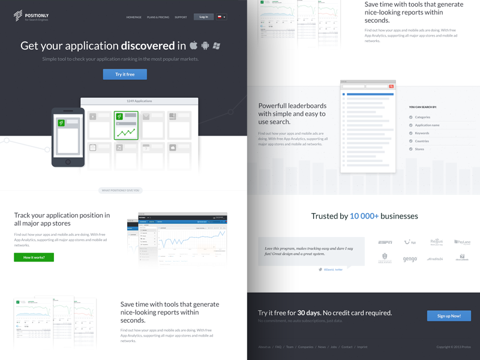Open the Homepage nav item

134,17
